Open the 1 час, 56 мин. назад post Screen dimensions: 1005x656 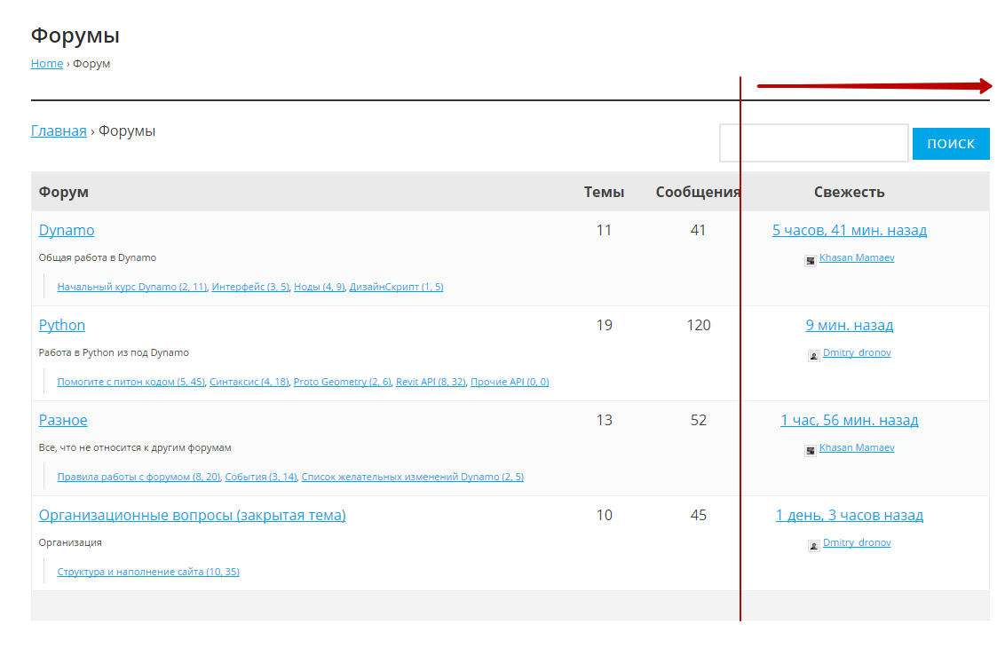pyautogui.click(x=850, y=420)
